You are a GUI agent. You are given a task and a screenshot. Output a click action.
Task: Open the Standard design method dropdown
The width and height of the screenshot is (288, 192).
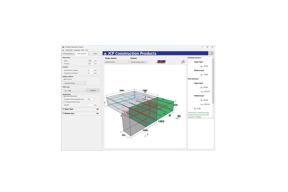[117, 62]
